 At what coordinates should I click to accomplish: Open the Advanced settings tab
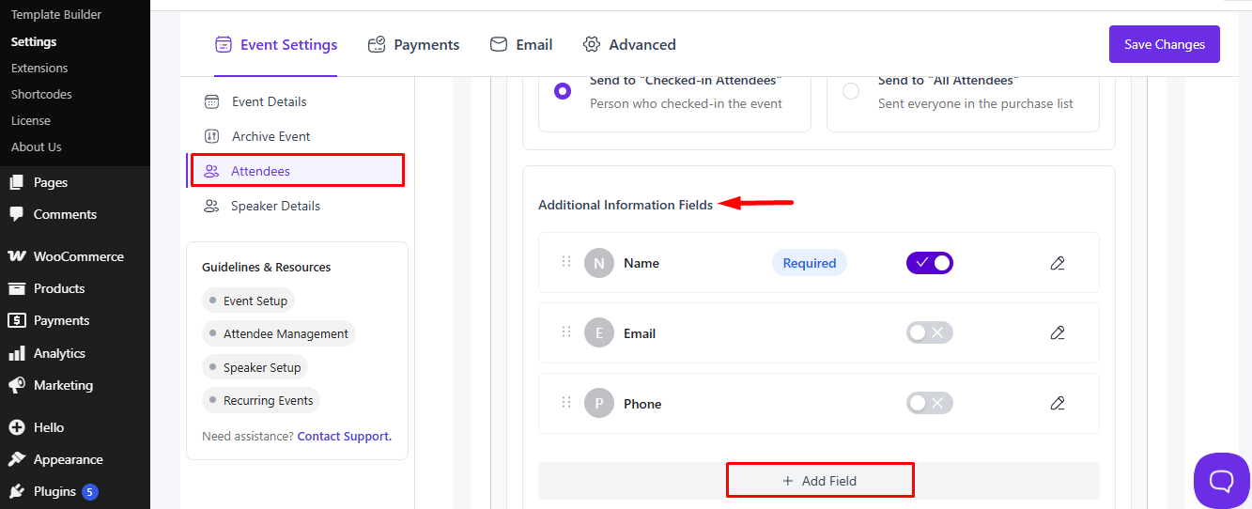[x=629, y=44]
